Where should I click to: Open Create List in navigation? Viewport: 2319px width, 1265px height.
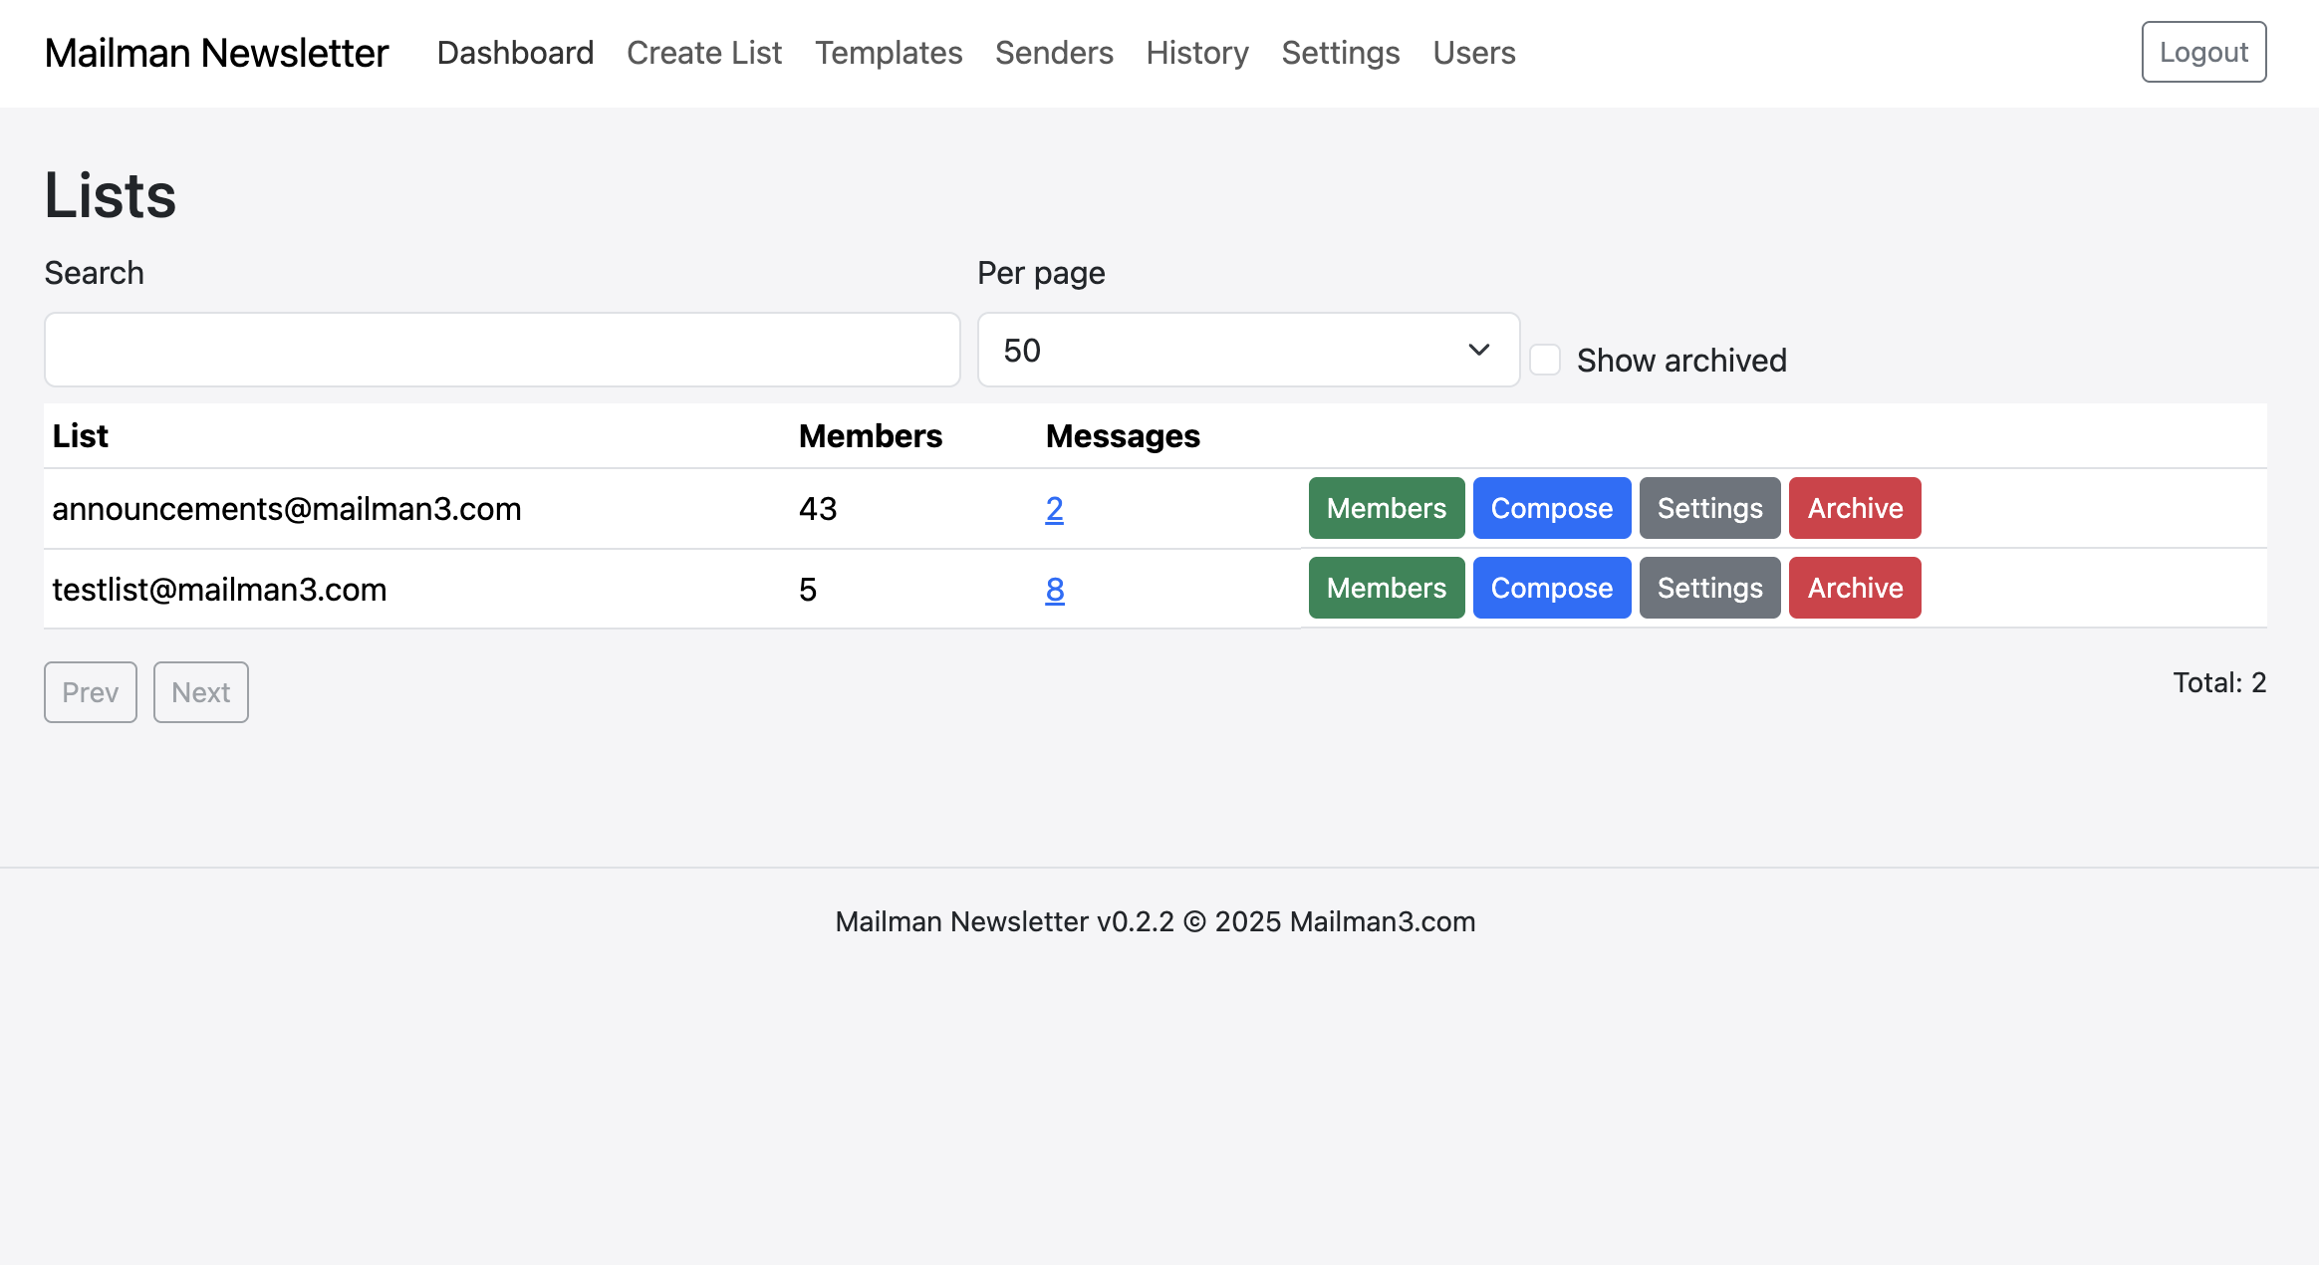click(703, 53)
